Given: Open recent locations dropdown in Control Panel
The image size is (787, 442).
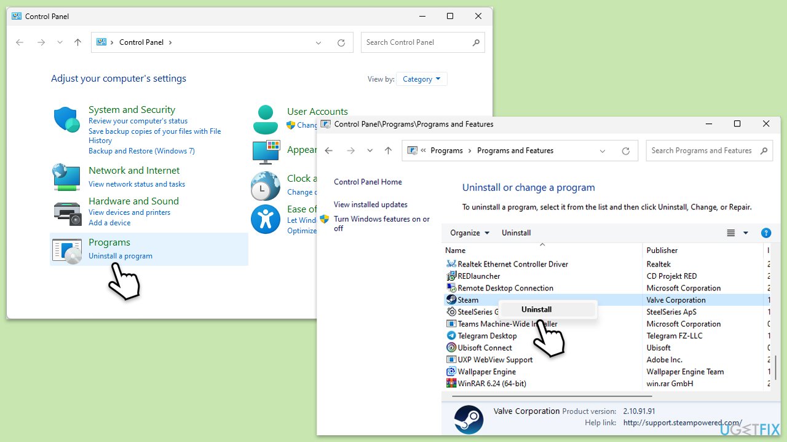Looking at the screenshot, I should (x=60, y=42).
